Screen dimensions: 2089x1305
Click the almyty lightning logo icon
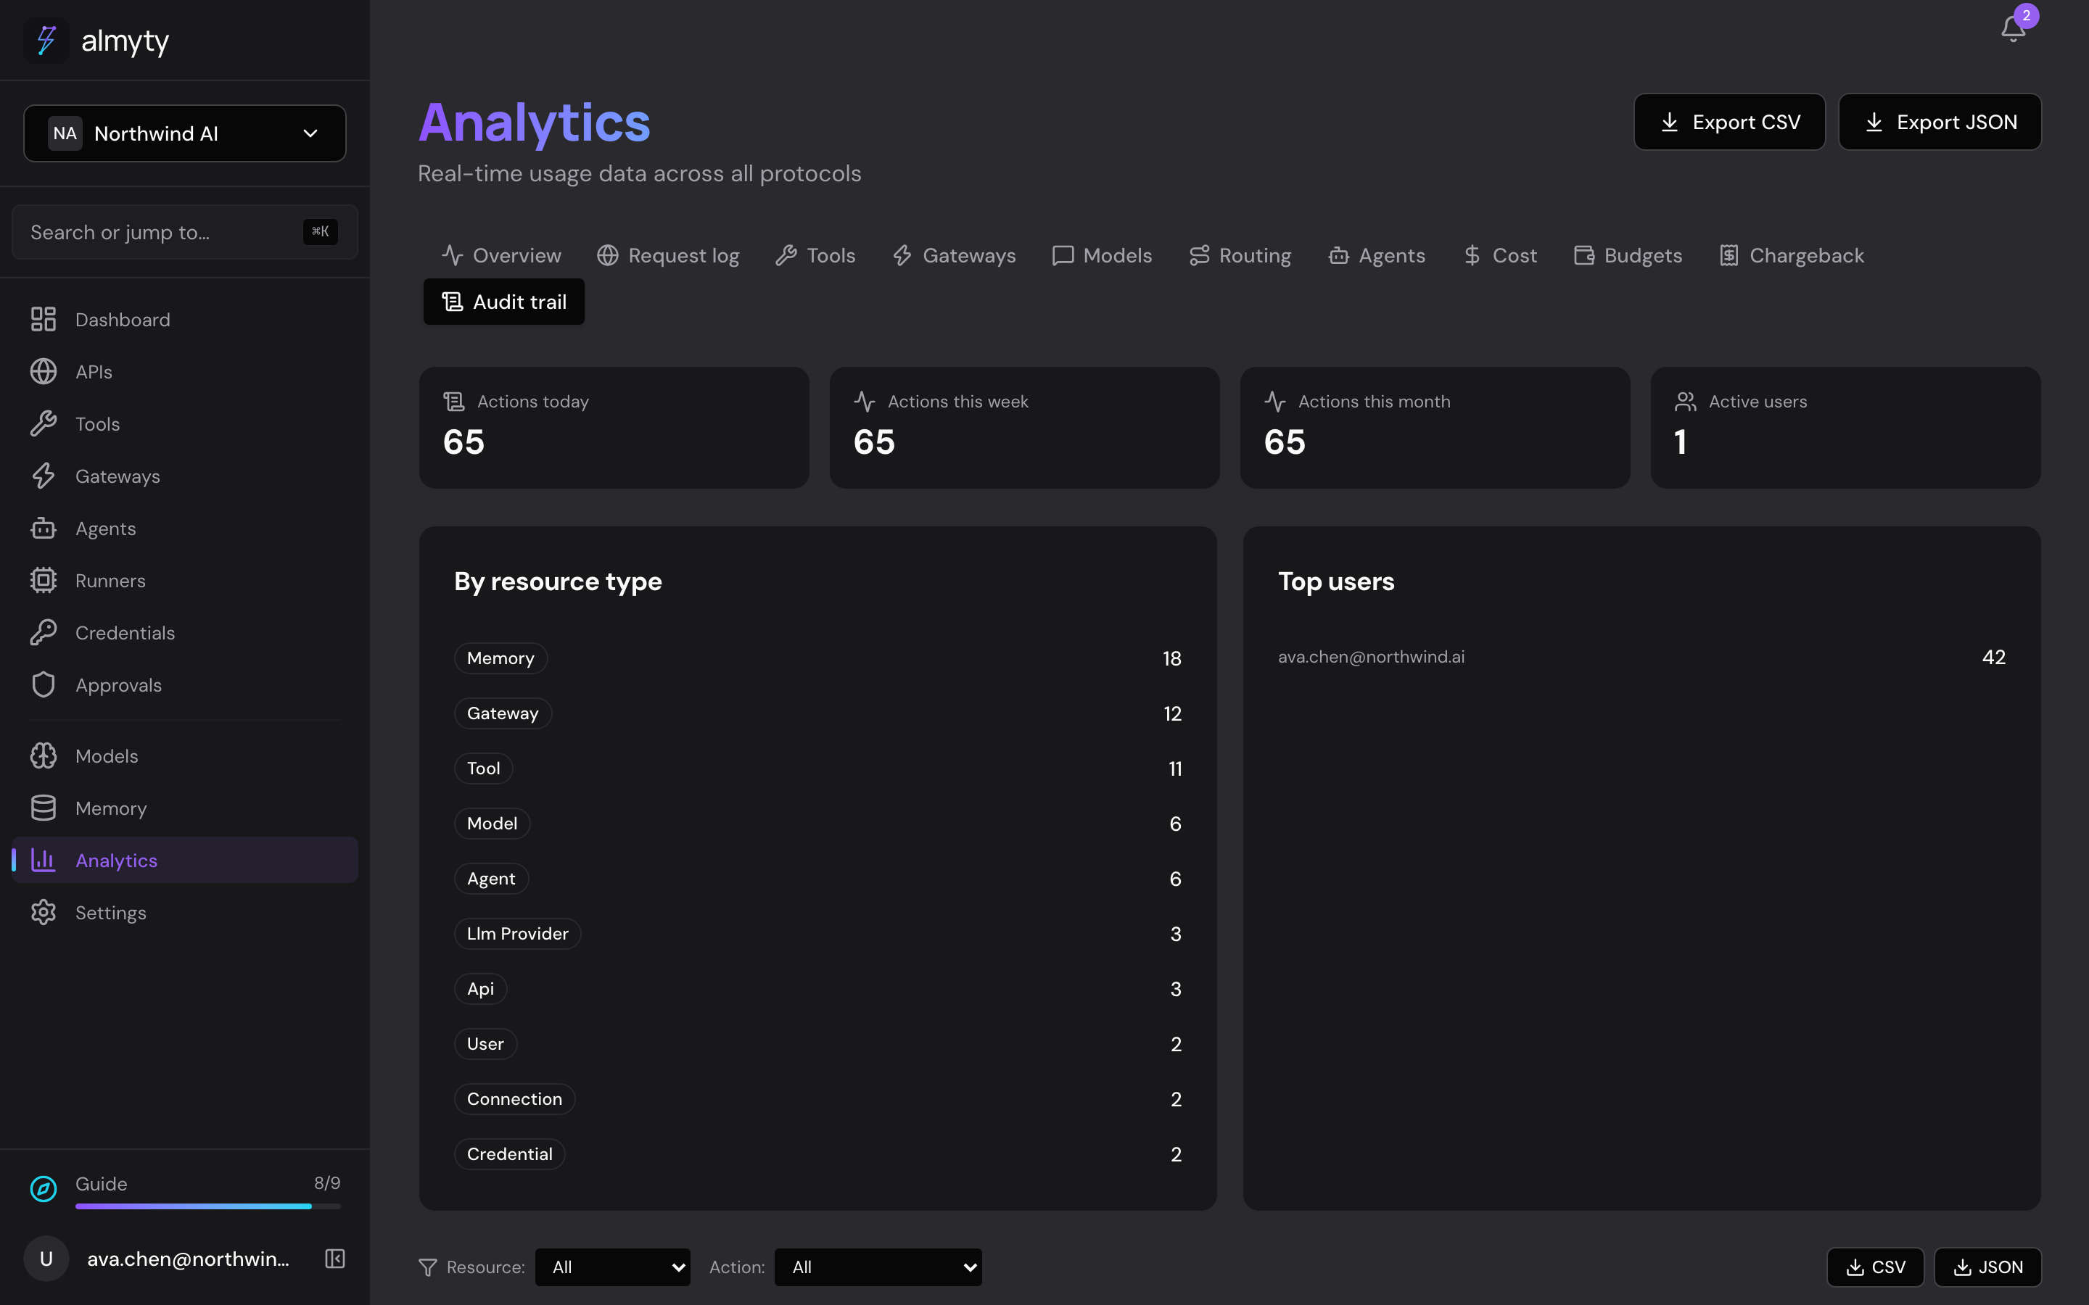click(x=46, y=41)
